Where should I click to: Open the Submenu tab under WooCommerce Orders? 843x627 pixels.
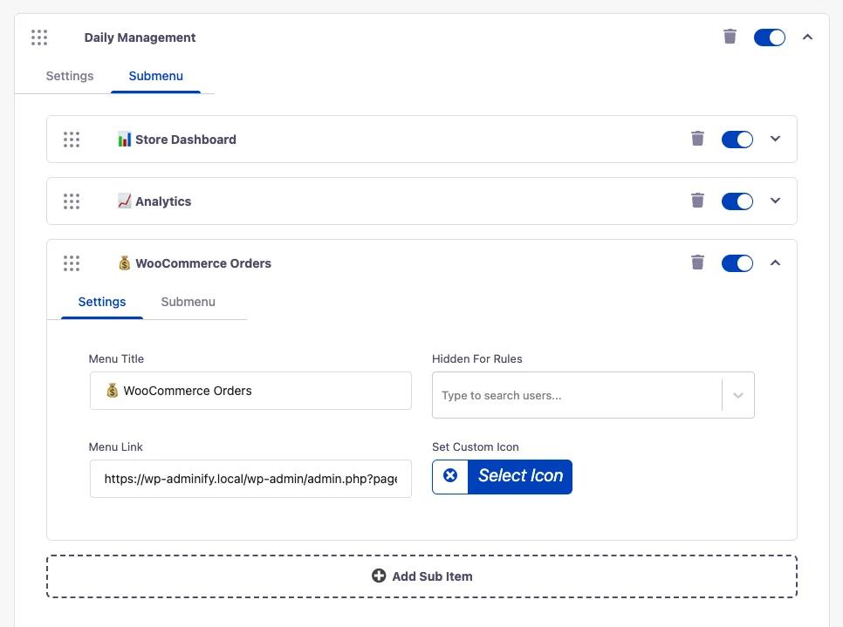pos(188,302)
